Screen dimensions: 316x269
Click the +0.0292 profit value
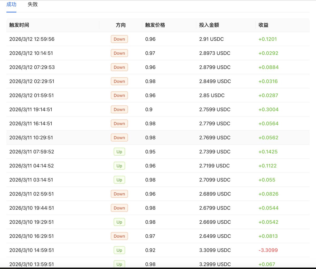[x=268, y=53]
